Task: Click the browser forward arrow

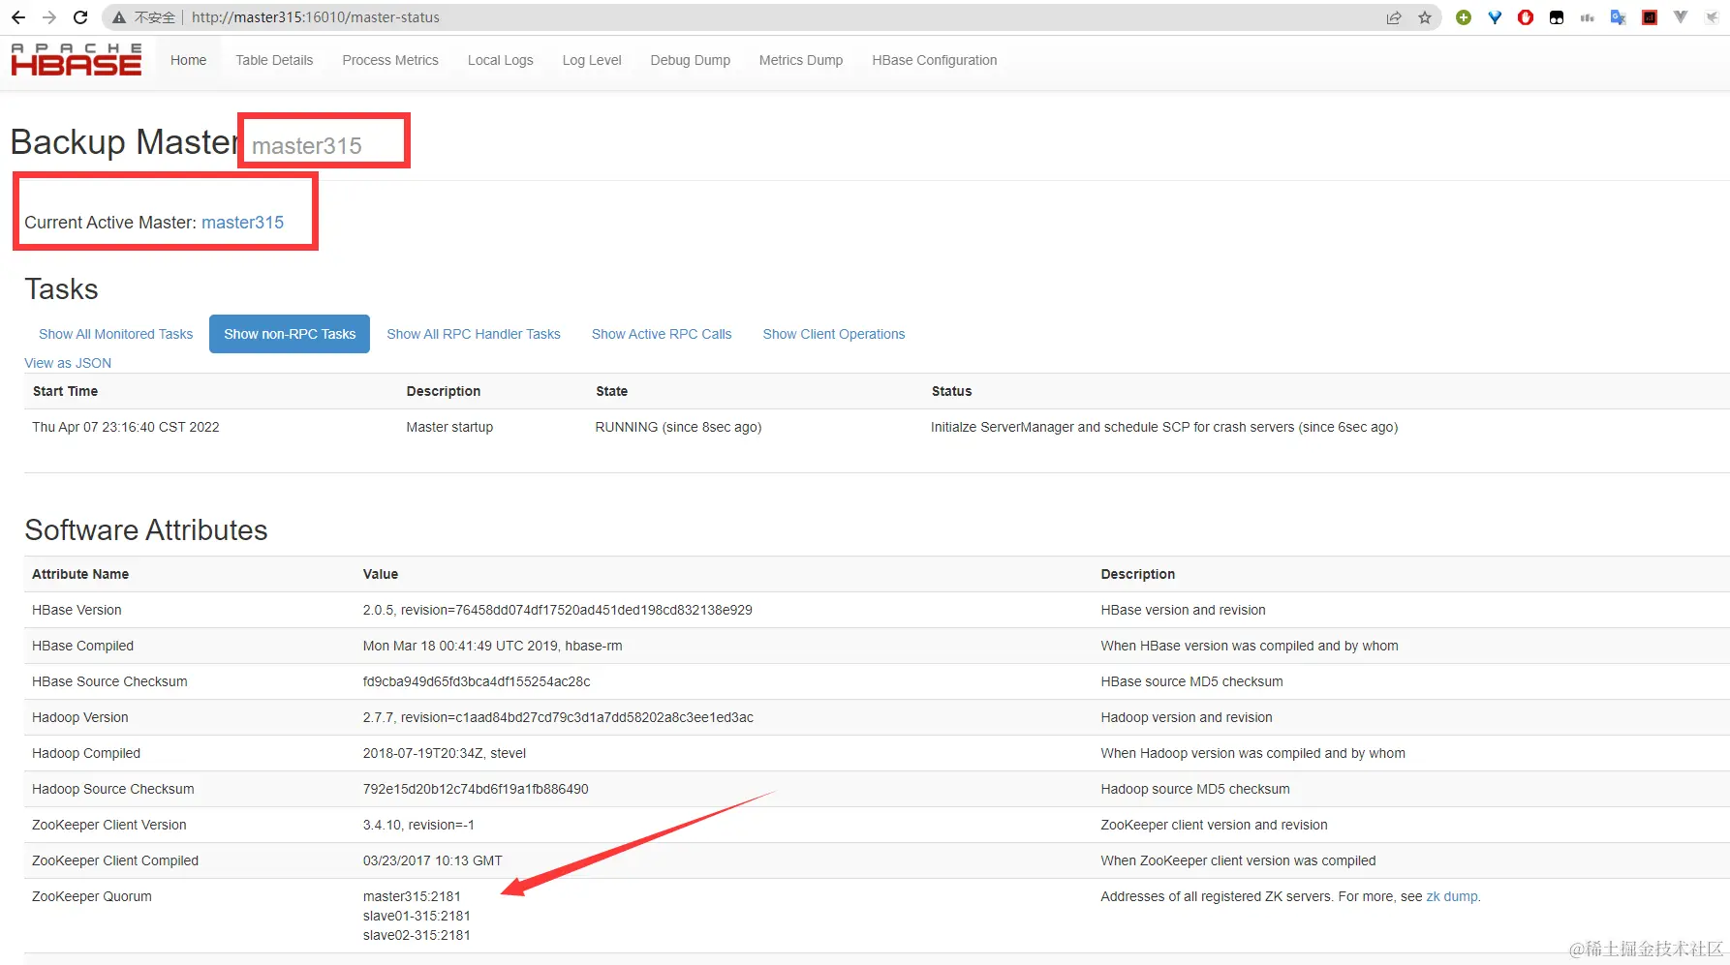Action: pyautogui.click(x=49, y=17)
